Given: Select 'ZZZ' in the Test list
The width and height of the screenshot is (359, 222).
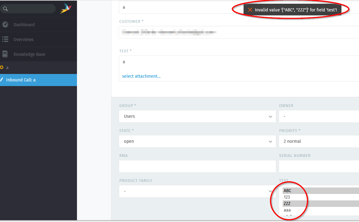Looking at the screenshot, I should click(321, 203).
